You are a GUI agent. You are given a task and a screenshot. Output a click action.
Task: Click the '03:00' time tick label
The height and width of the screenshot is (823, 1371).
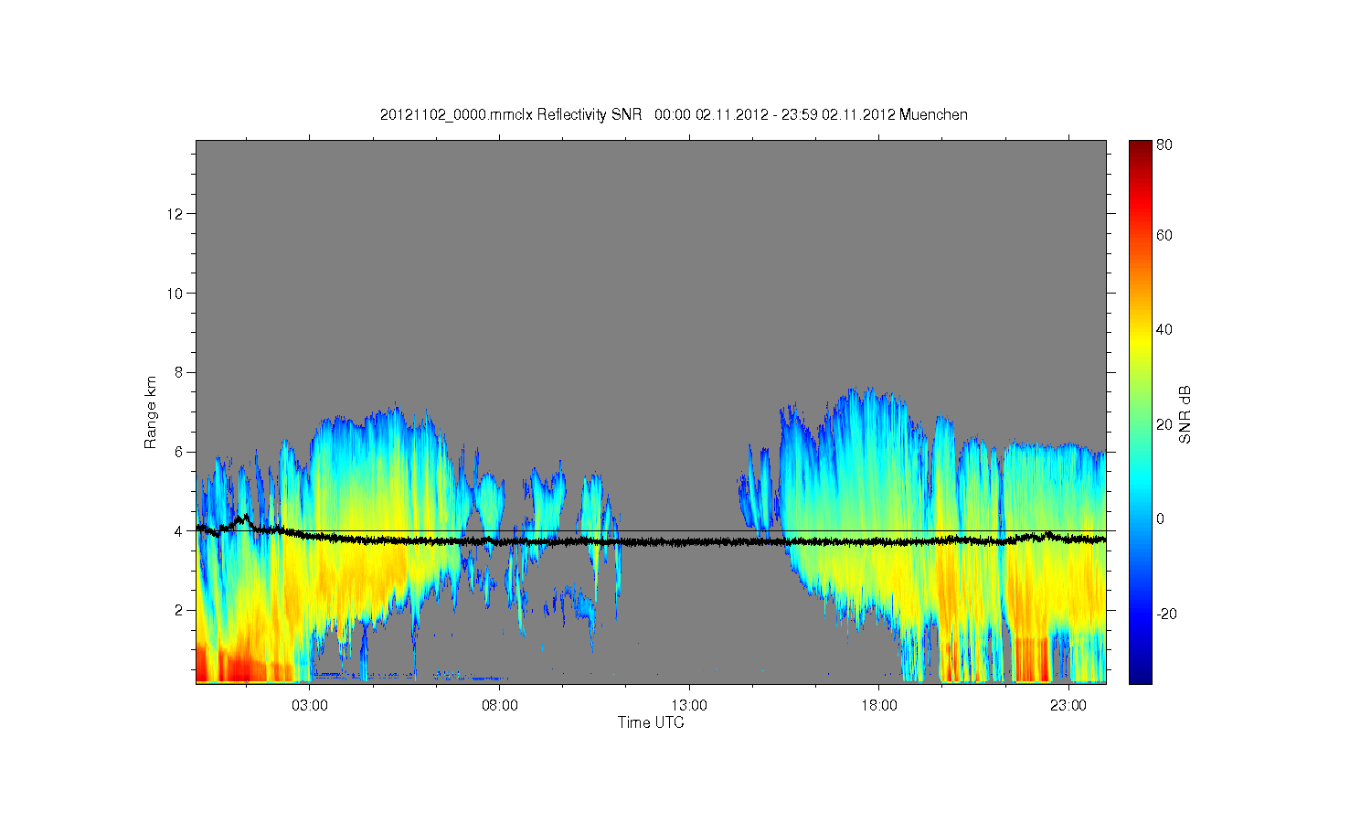pos(310,706)
